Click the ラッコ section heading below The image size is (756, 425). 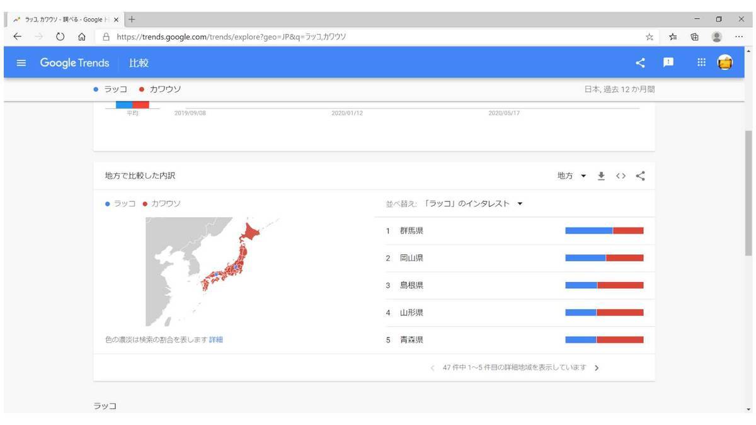(105, 406)
